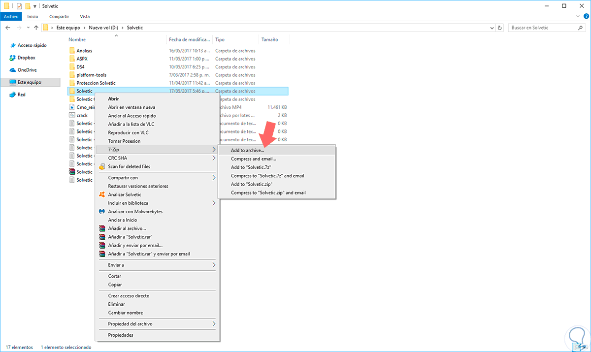Expand the Compartir con submenu arrow
Viewport: 591px width, 352px height.
pyautogui.click(x=214, y=178)
